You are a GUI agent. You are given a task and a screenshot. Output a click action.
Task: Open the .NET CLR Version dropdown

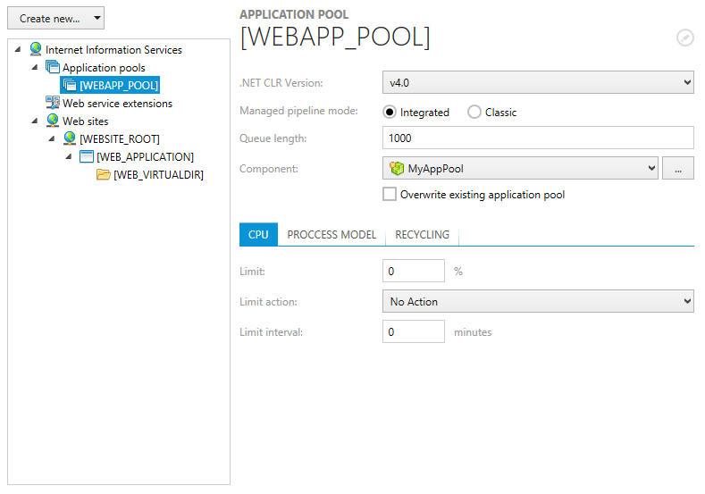click(538, 83)
